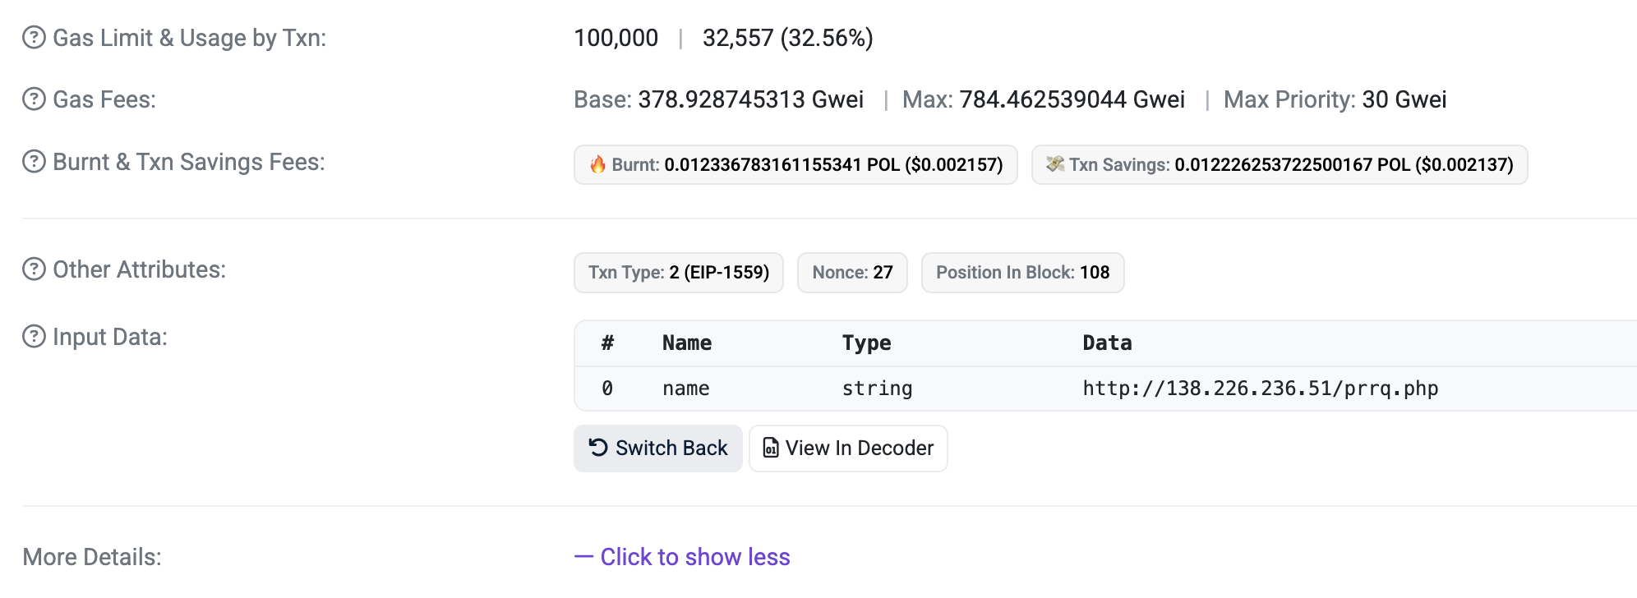Screen dimensions: 1637x598
Task: Click help icon beside Burnt & Txn Savings Fees
Action: pyautogui.click(x=34, y=162)
